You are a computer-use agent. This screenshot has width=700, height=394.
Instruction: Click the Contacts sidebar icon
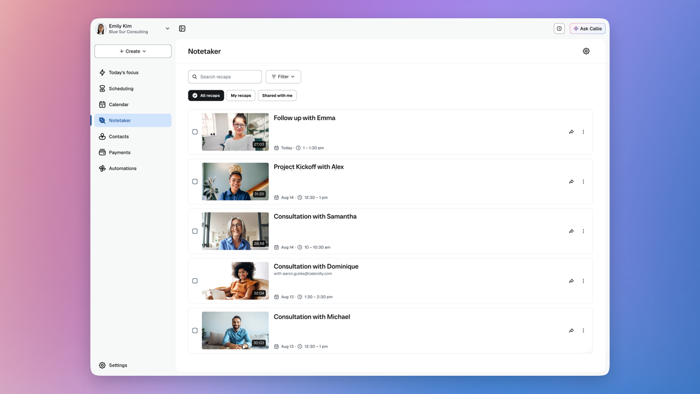click(x=102, y=137)
